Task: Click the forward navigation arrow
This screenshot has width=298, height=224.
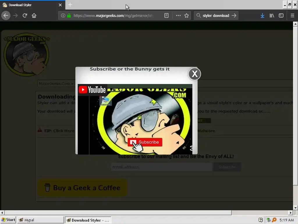Action: [x=15, y=15]
